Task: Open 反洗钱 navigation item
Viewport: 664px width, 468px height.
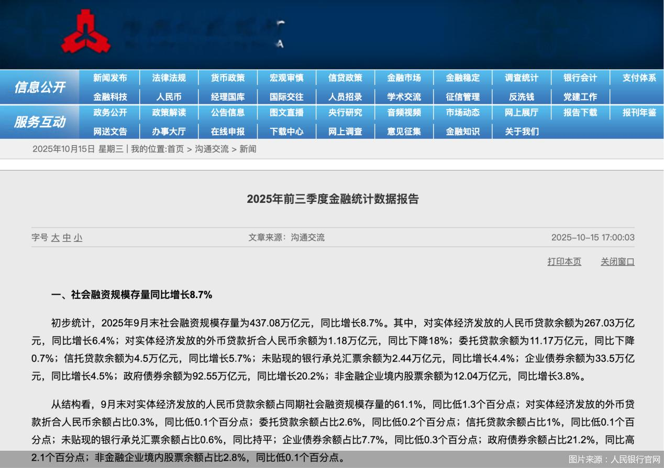Action: [521, 97]
